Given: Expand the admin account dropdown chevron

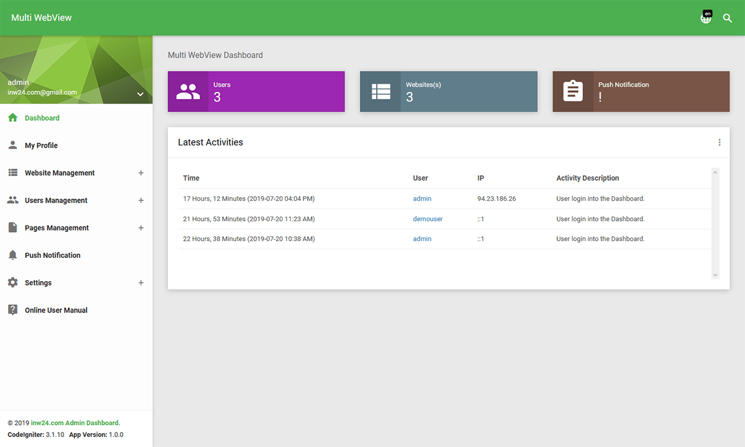Looking at the screenshot, I should point(140,94).
